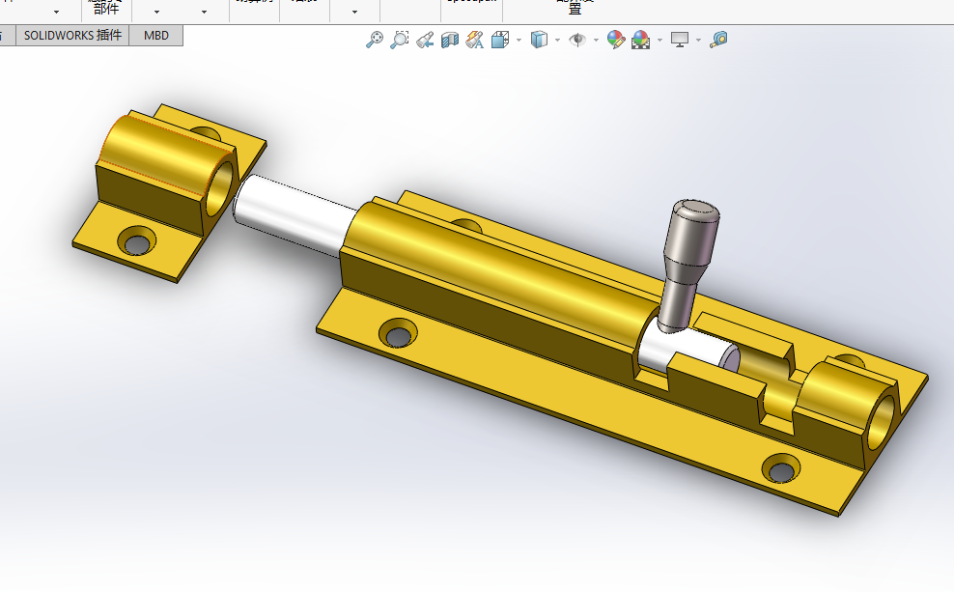Viewport: 954px width, 592px height.
Task: Click the Apply Scene icon
Action: tap(640, 40)
